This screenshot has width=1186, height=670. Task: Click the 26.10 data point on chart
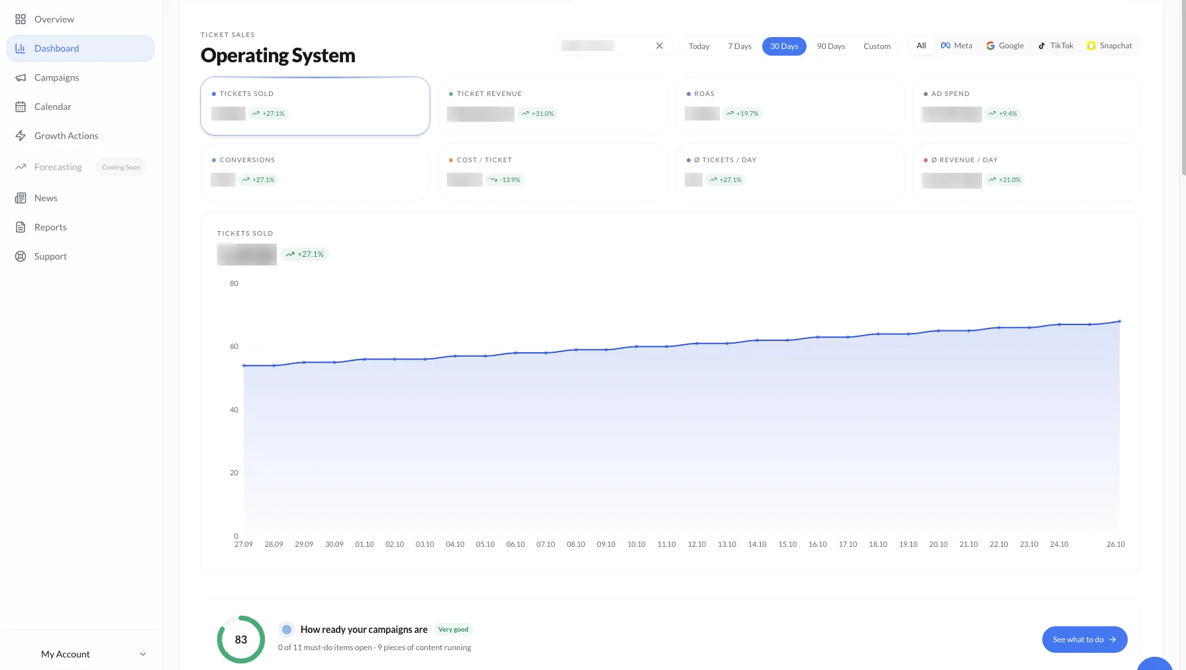click(x=1120, y=321)
